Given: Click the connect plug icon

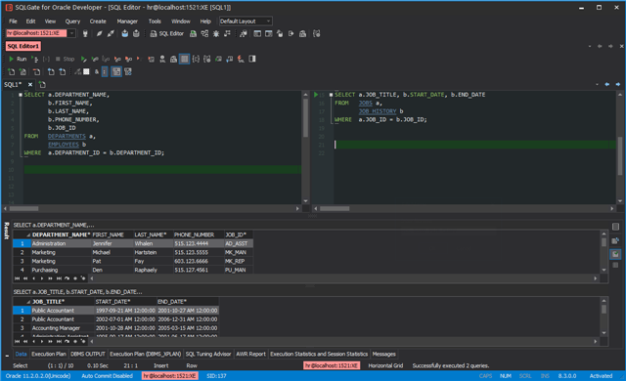Looking at the screenshot, I should click(85, 34).
